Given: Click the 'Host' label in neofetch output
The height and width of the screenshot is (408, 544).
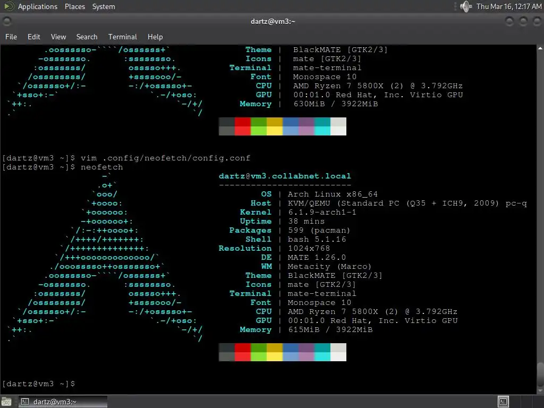Looking at the screenshot, I should (x=261, y=203).
